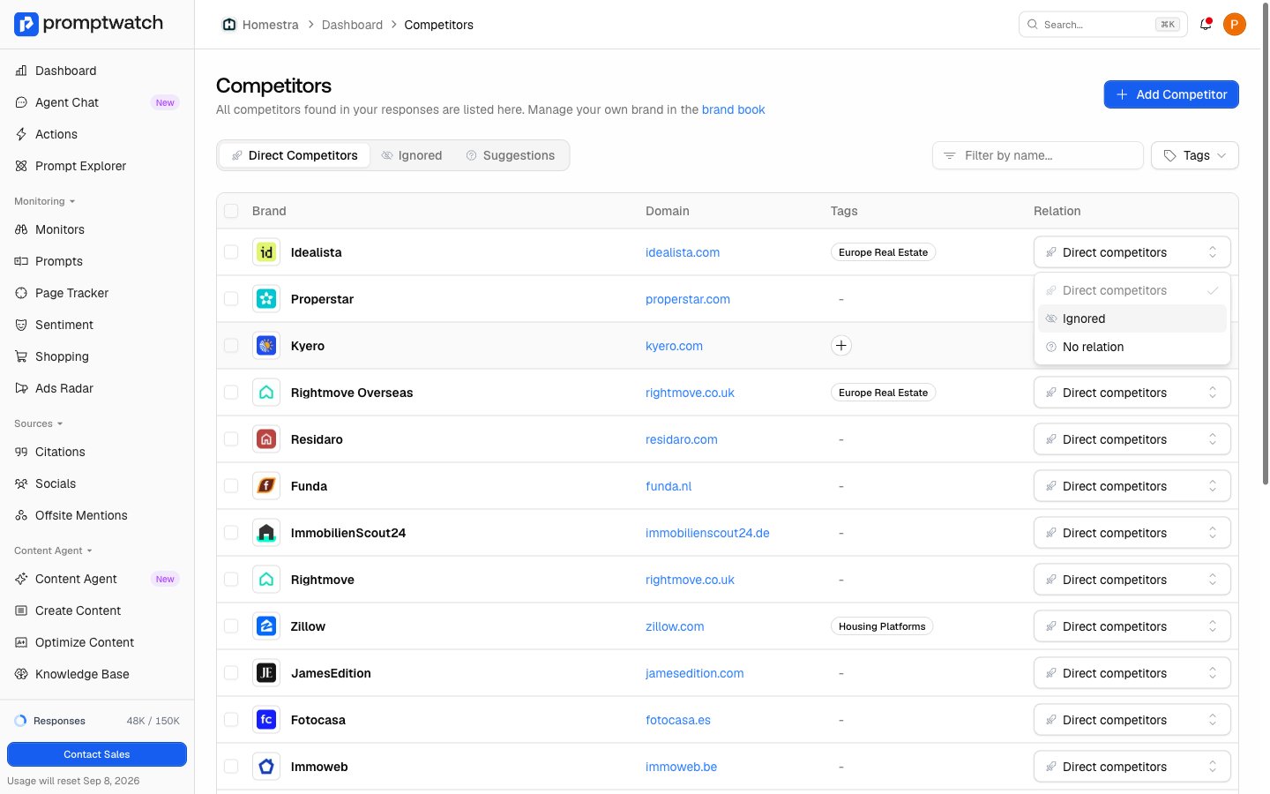The height and width of the screenshot is (794, 1270).
Task: Select Ignored in the relation menu
Action: (x=1132, y=318)
